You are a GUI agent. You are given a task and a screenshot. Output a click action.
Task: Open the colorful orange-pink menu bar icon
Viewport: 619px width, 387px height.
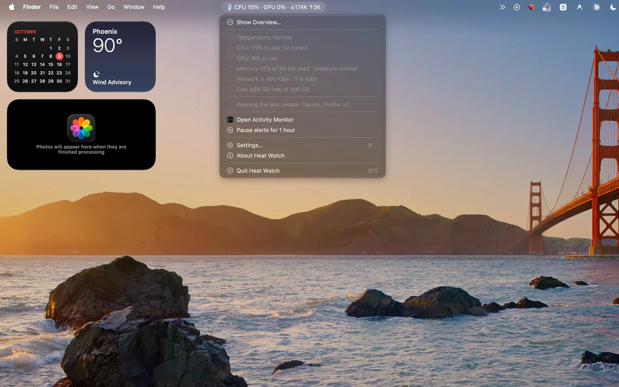coord(531,7)
